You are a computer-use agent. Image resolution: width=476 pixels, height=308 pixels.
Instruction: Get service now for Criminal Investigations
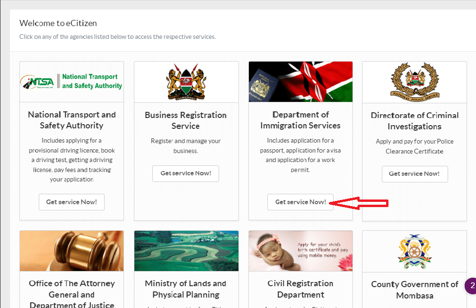click(x=414, y=174)
